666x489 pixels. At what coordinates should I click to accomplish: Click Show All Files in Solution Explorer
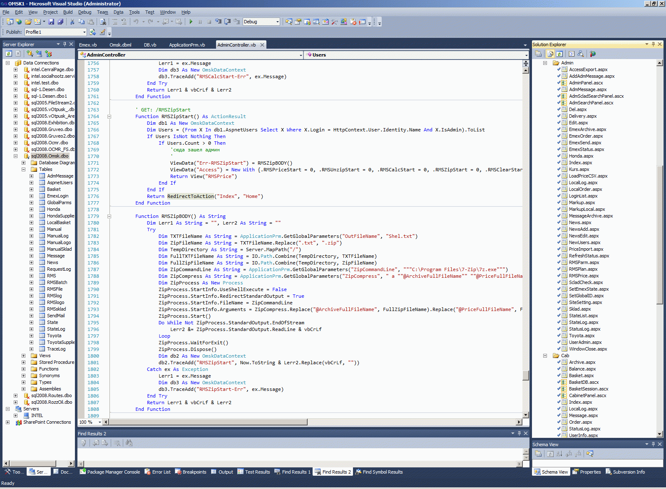point(550,54)
